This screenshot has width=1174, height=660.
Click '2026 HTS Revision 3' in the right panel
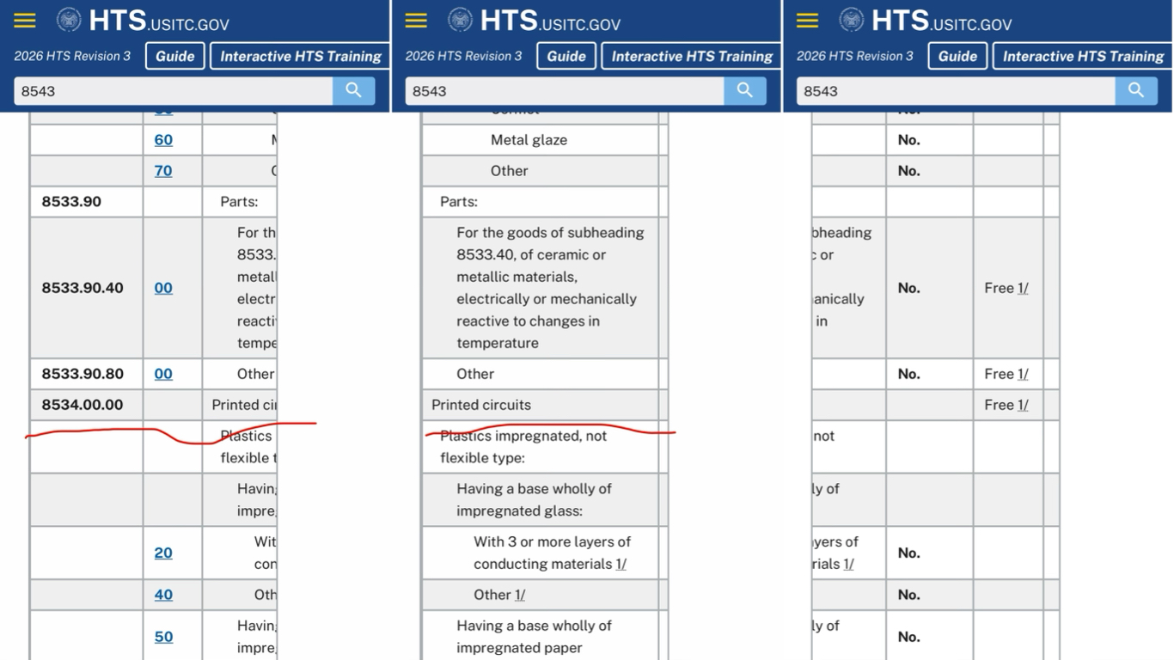tap(855, 56)
